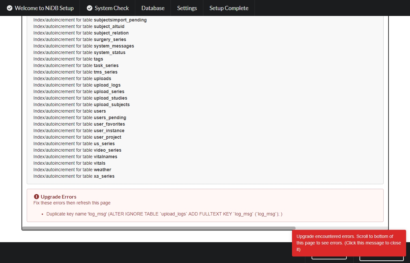Click the xa_series table log entry
The image size is (410, 263).
pos(74,176)
